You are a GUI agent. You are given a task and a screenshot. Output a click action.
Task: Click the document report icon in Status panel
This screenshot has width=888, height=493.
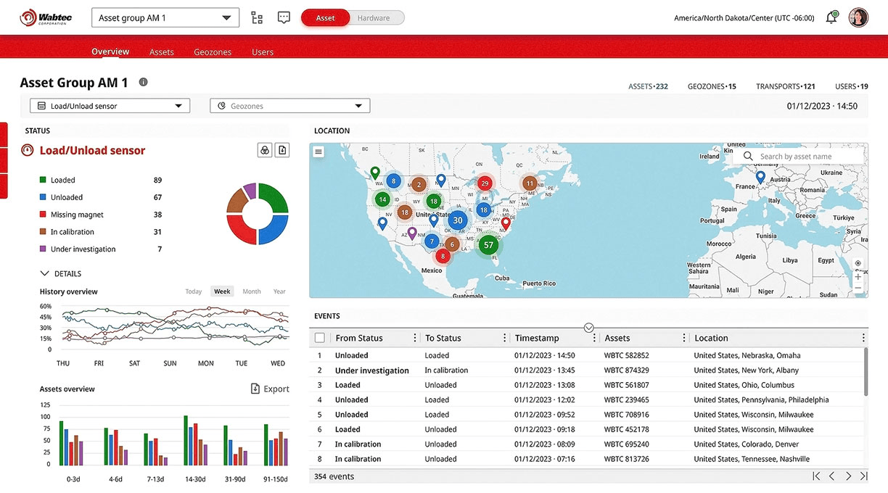(282, 150)
